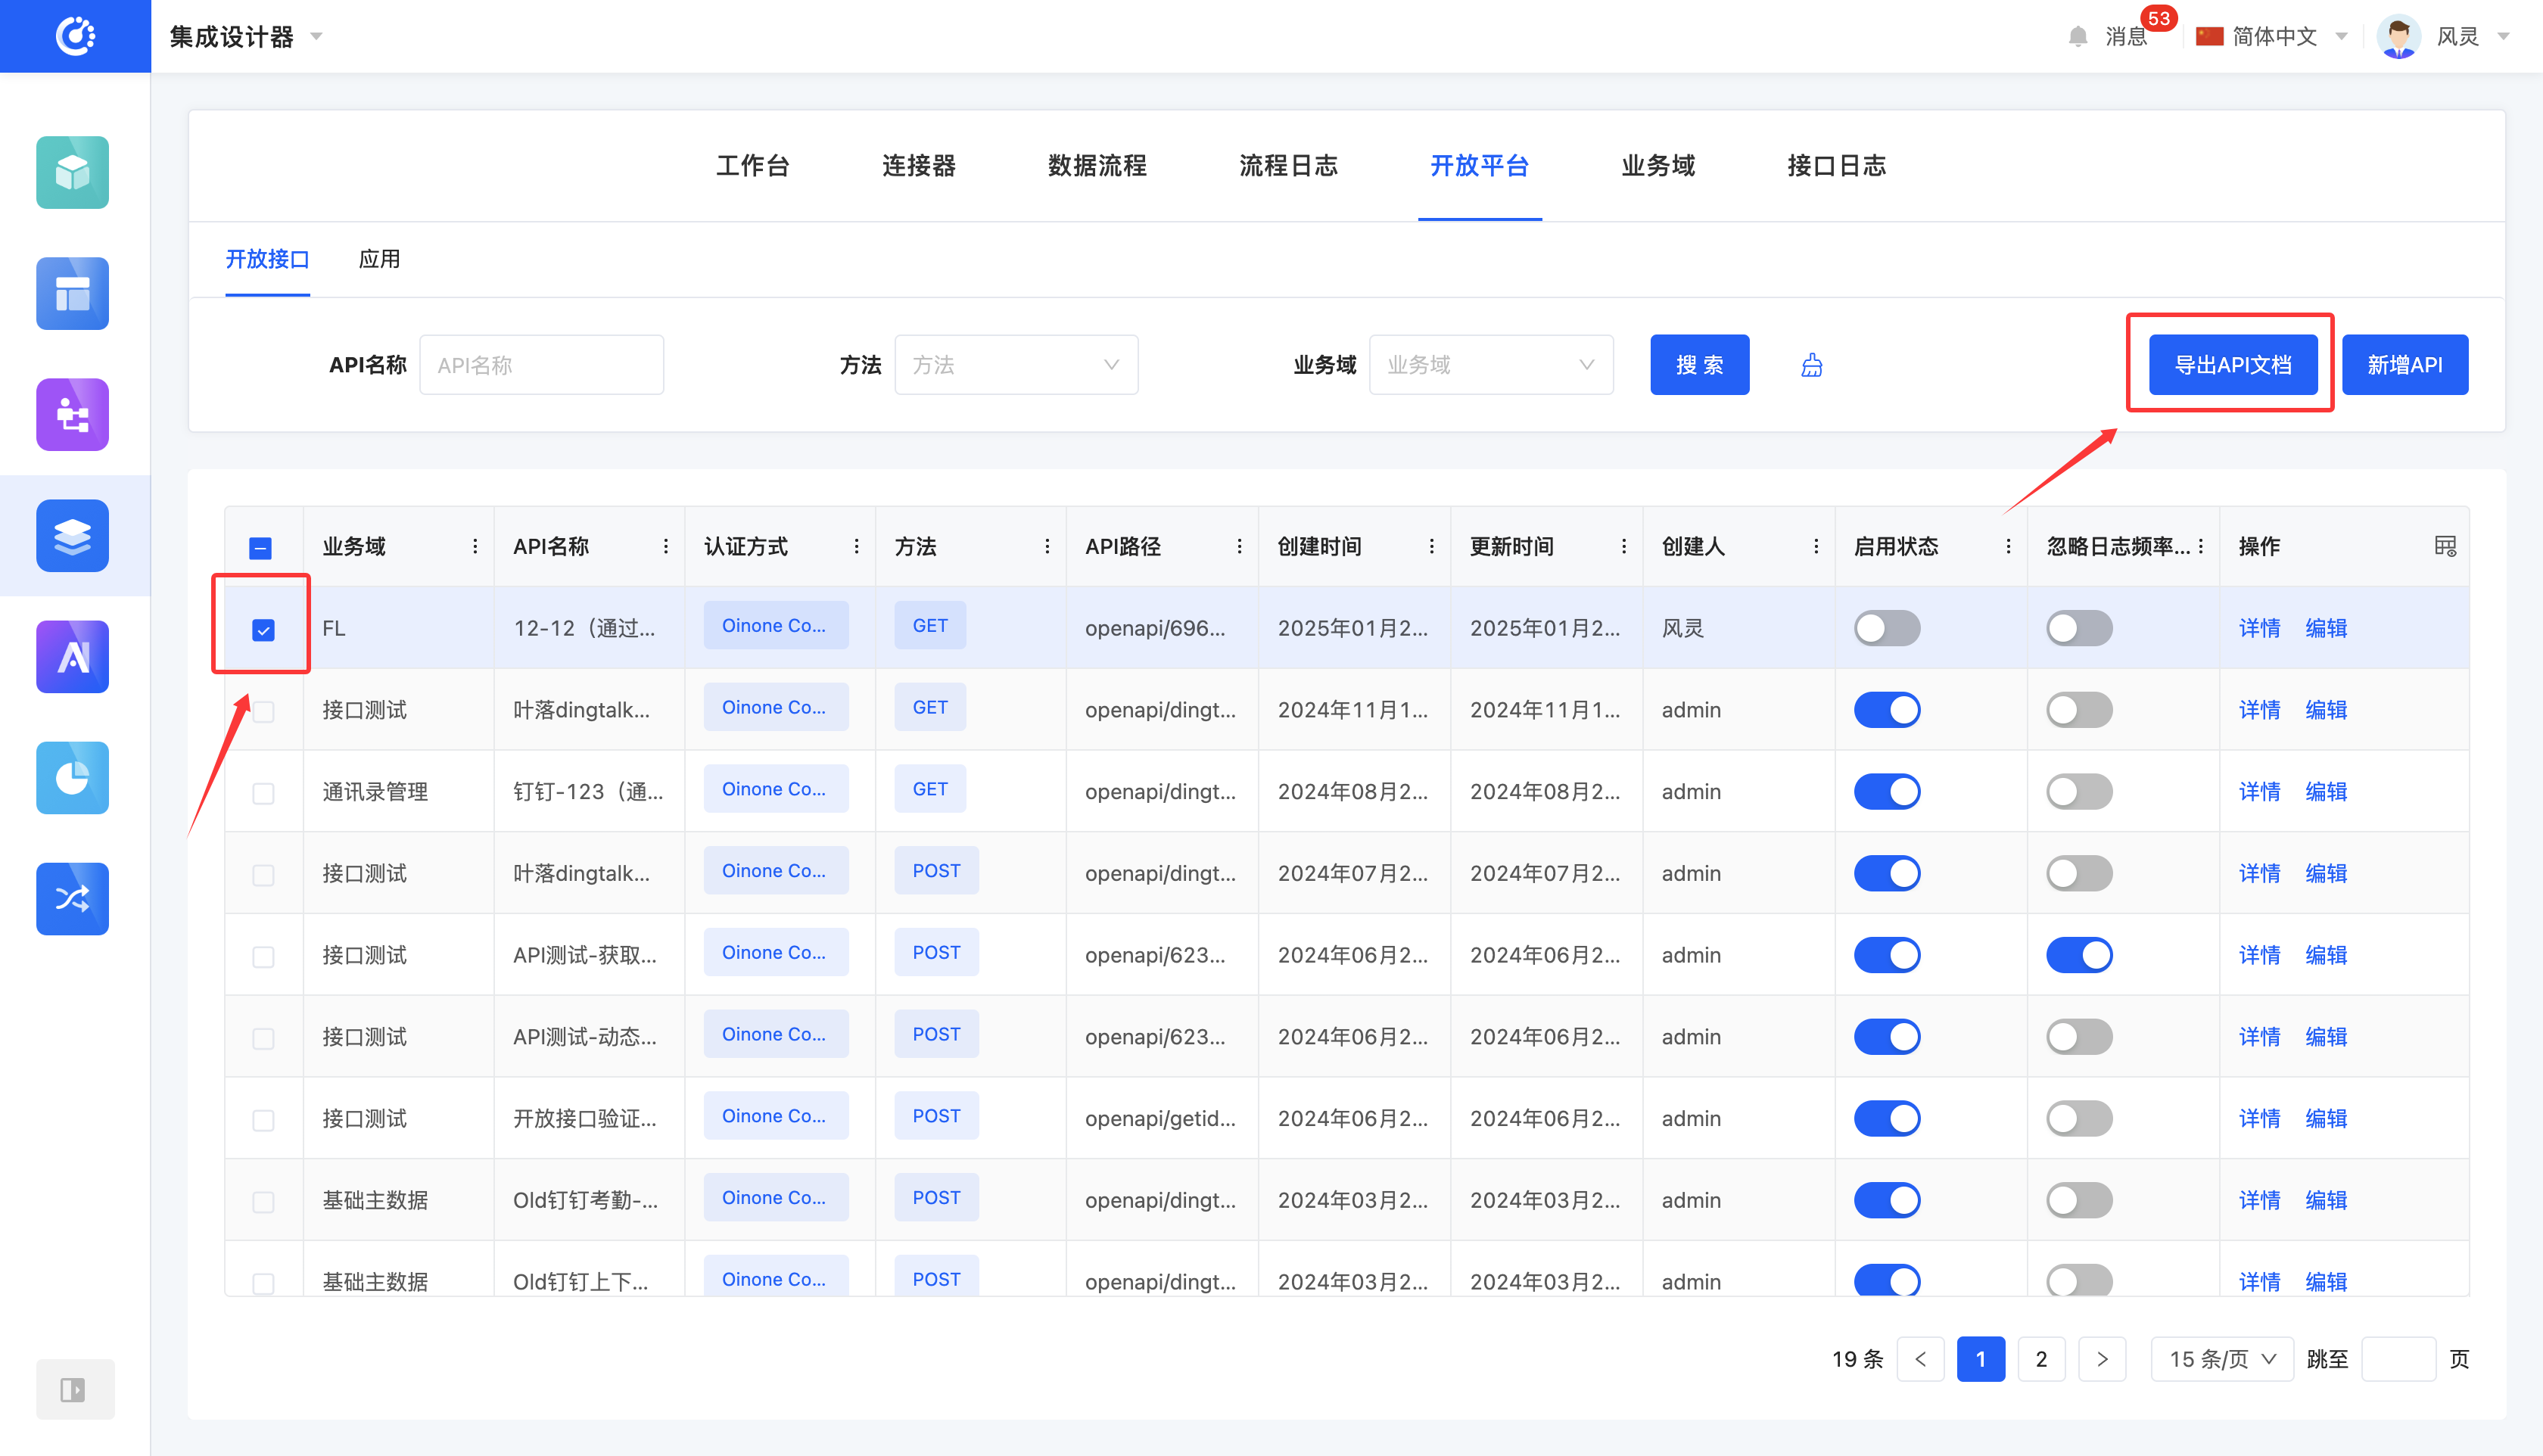2543x1456 pixels.
Task: Open the message notification bell
Action: (x=2077, y=37)
